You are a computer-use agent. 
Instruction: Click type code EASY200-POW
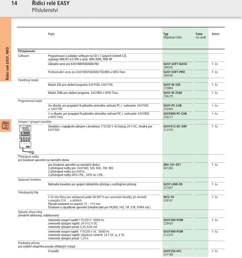tap(173, 220)
